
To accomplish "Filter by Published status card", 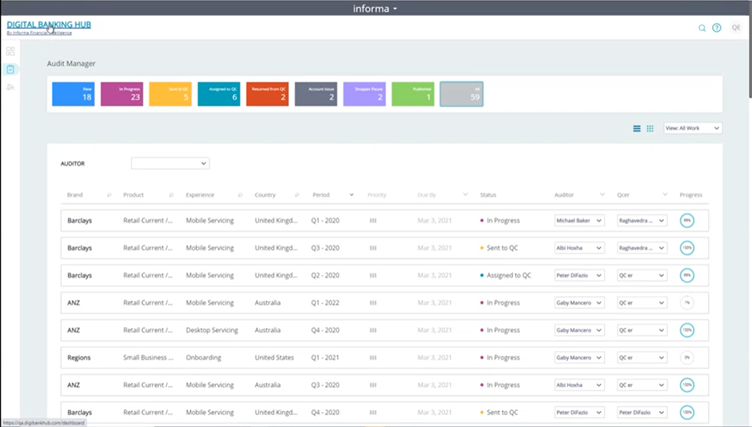I will coord(413,94).
